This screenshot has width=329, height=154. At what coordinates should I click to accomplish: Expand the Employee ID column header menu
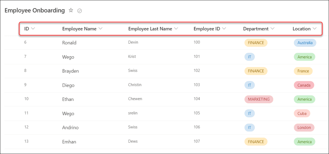tap(224, 29)
